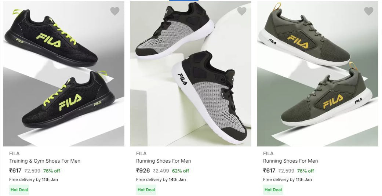Open 'Training & Gym Shoes For Men' link
The width and height of the screenshot is (382, 196).
[x=45, y=161]
